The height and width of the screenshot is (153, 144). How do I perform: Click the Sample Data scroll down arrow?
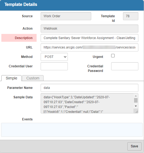click(x=136, y=106)
